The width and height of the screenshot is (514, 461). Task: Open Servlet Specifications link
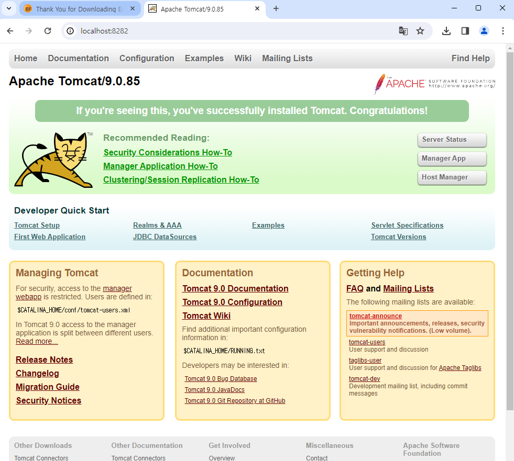(x=407, y=225)
